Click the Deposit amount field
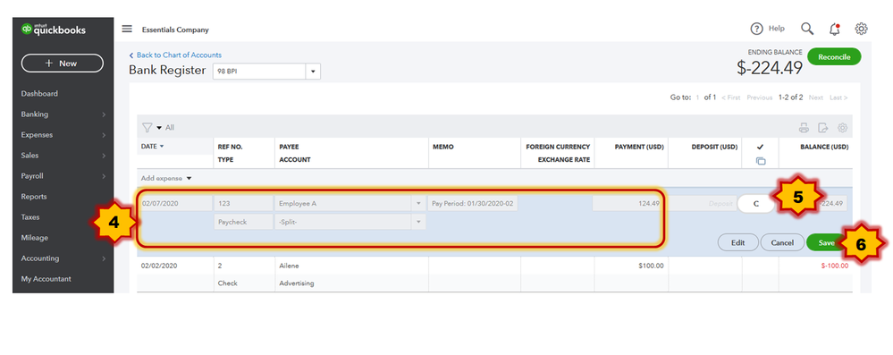893x355 pixels. click(702, 203)
